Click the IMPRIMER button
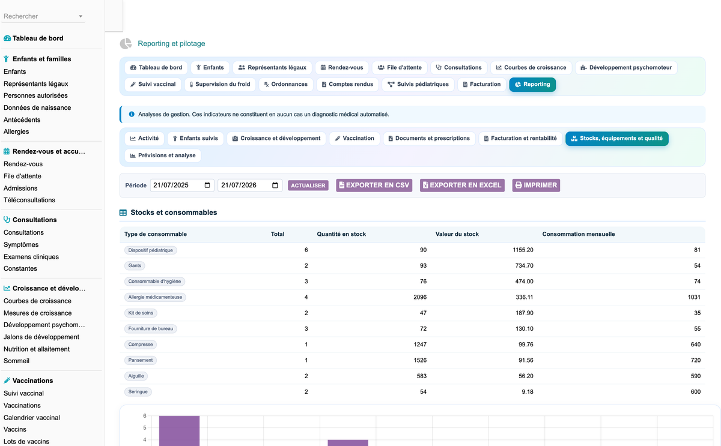Viewport: 721px width, 446px height. tap(536, 185)
